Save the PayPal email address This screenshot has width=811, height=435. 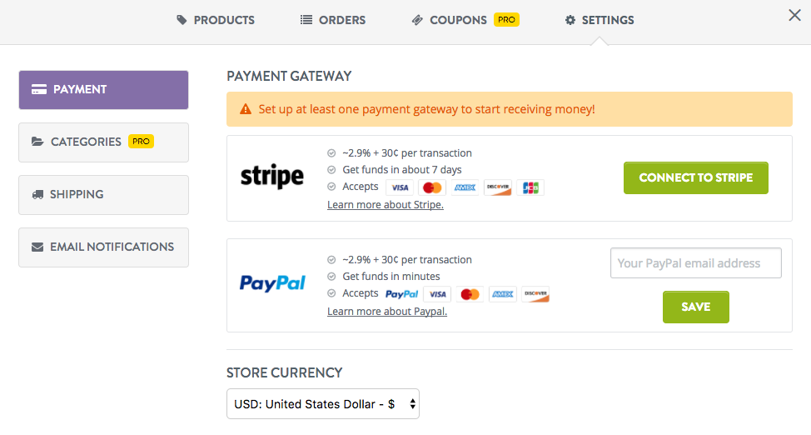[x=695, y=307]
